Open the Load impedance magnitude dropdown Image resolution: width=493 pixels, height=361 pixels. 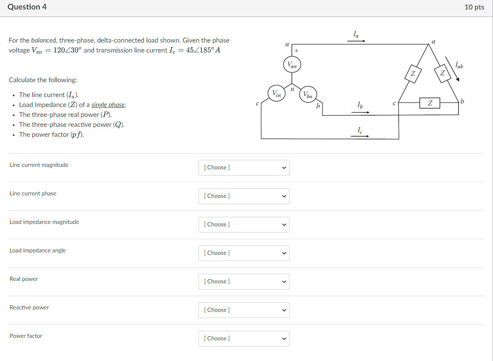click(244, 224)
